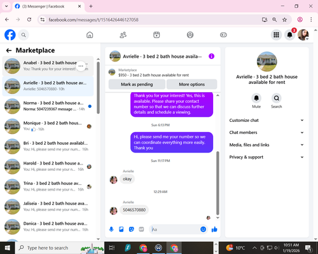Choose a sticker from sticker icon
The height and width of the screenshot is (254, 318).
[x=132, y=229]
